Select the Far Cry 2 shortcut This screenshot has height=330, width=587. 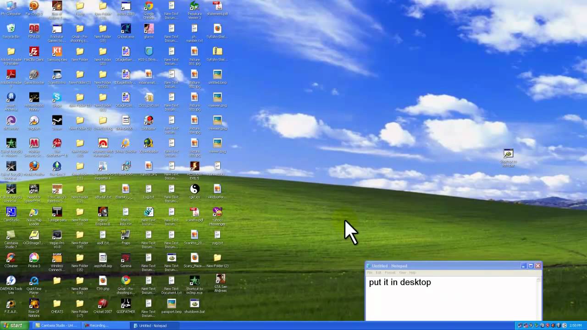pyautogui.click(x=34, y=9)
